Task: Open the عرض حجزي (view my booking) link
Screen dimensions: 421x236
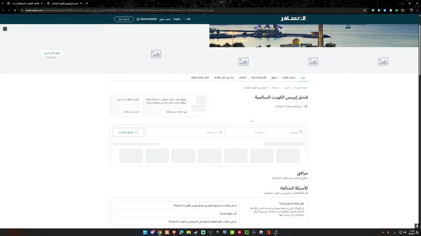Action: point(165,19)
